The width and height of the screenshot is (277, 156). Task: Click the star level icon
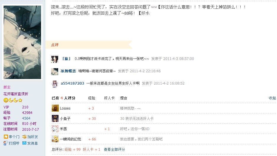pos(20,100)
